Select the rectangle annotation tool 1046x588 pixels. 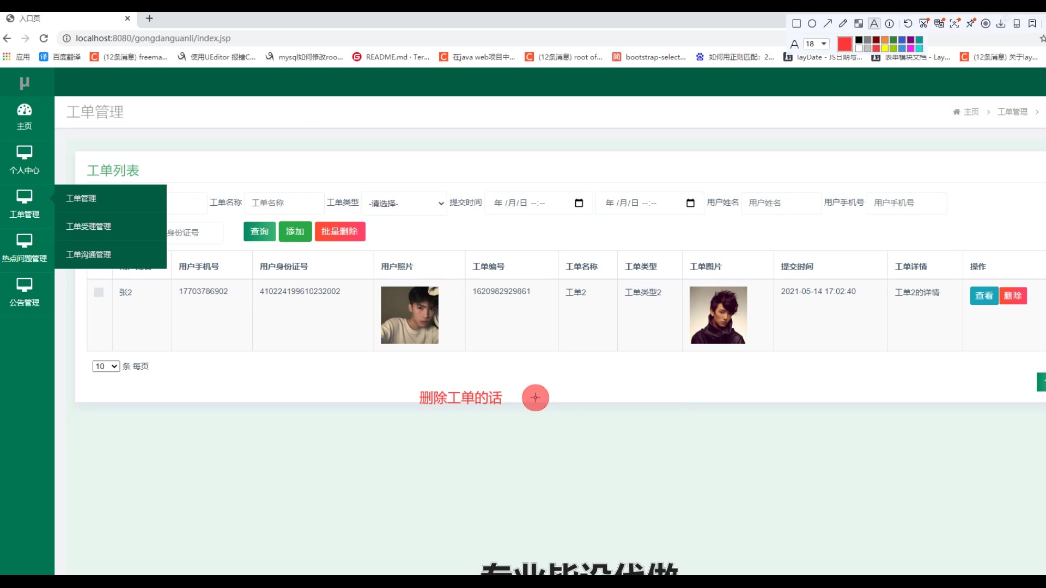pyautogui.click(x=796, y=23)
